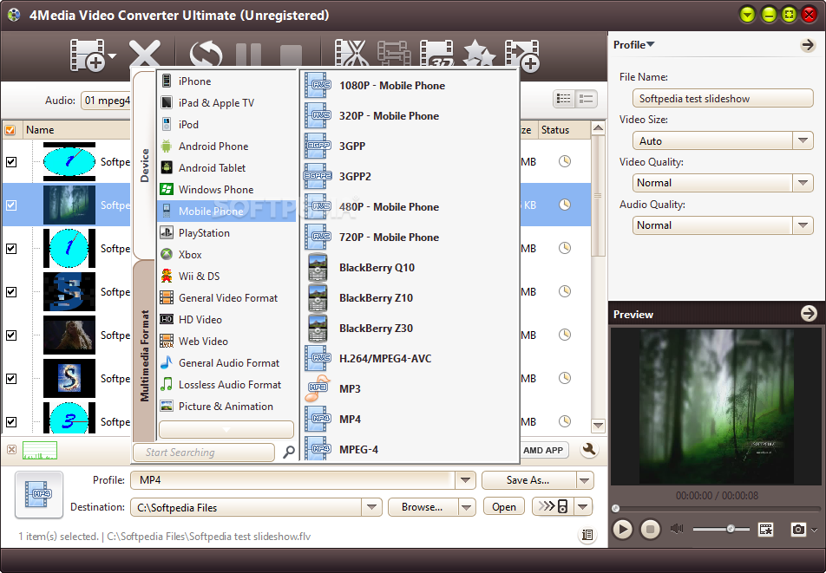
Task: Select the Multimedia Format vertical tab
Action: [144, 355]
